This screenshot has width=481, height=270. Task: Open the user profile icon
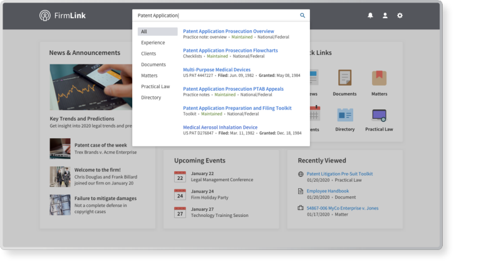coord(385,16)
